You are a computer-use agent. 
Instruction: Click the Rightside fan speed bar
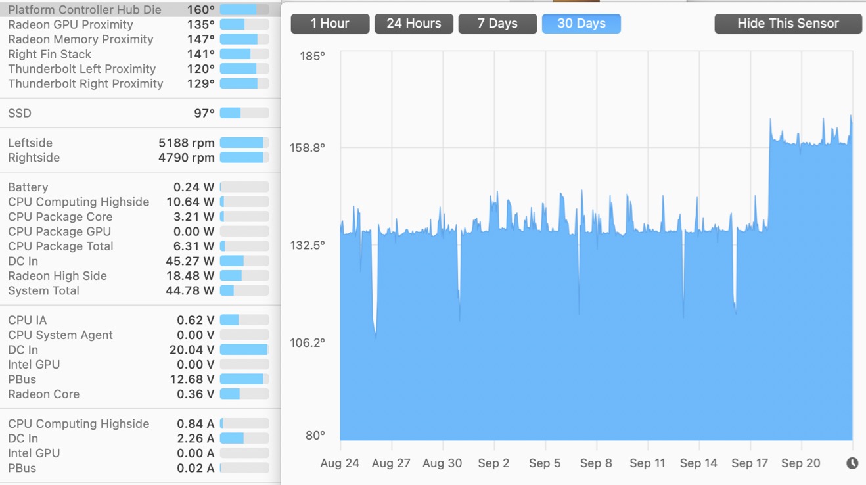(x=244, y=158)
